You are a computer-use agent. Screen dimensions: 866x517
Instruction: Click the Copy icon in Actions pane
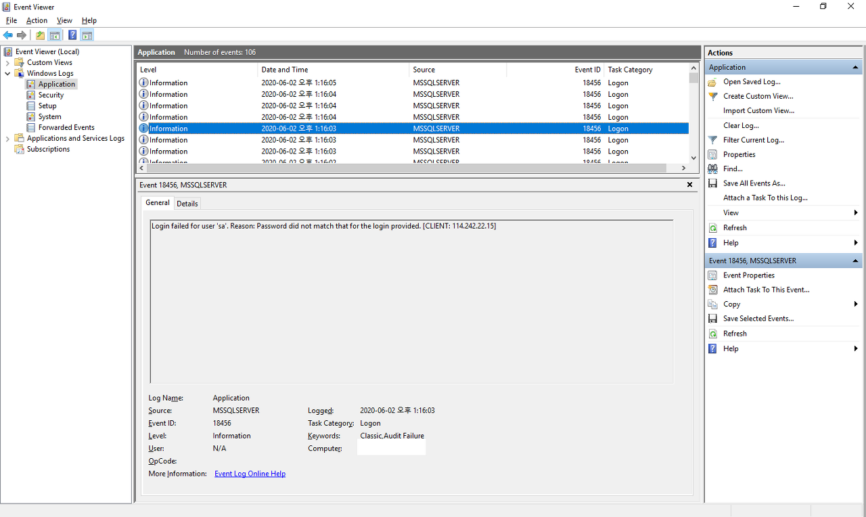click(712, 305)
